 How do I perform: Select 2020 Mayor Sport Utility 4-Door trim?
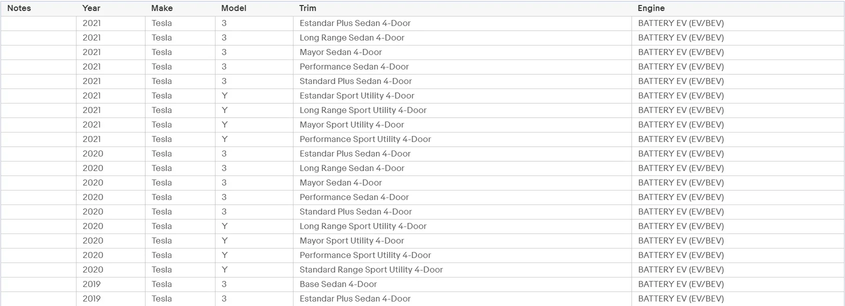click(351, 240)
